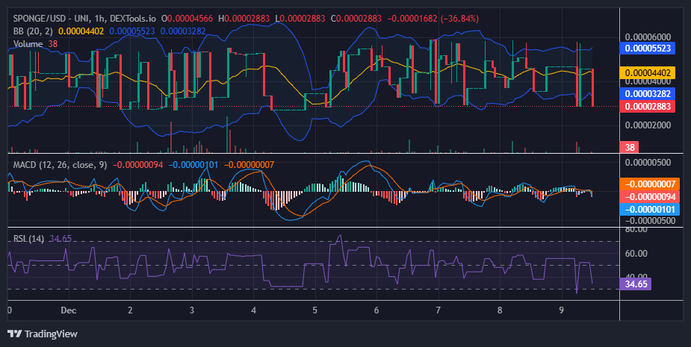
Task: Click the BB upper value 0.00005523 in legend
Action: pos(132,31)
